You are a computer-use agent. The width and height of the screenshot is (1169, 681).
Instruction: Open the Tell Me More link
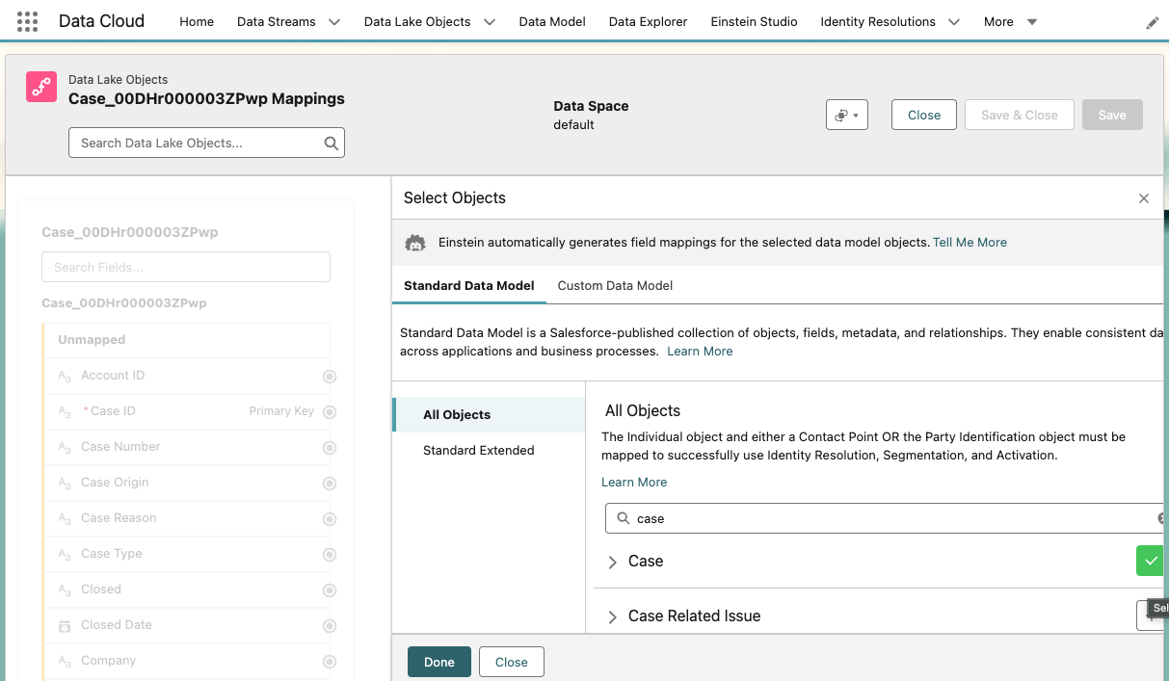(970, 243)
